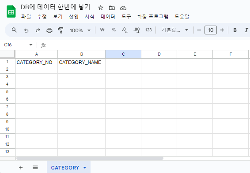Format the cell as percent
This screenshot has width=250, height=173.
coord(114,30)
